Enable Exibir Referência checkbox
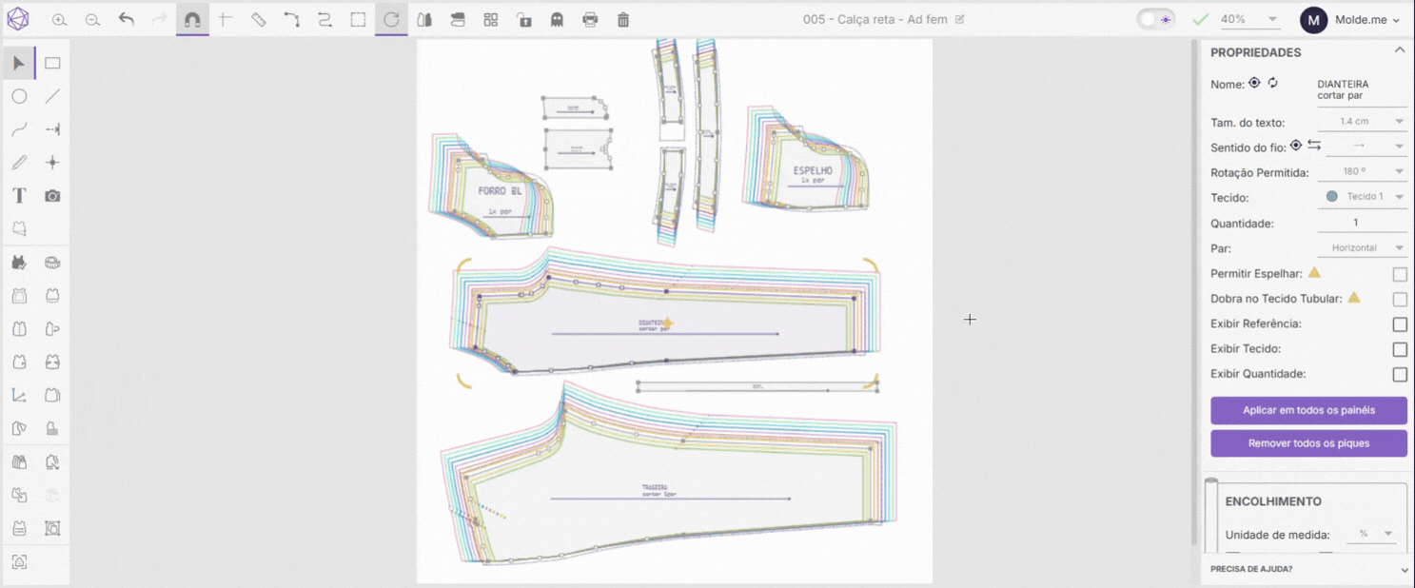Viewport: 1415px width, 588px height. point(1400,324)
